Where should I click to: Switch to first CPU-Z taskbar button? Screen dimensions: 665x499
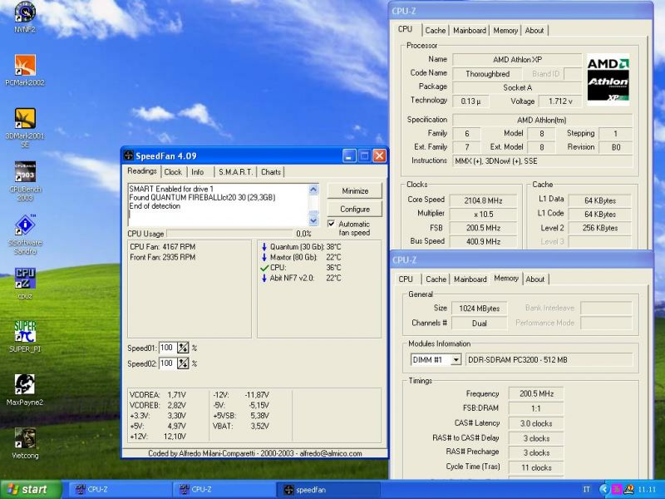click(x=119, y=489)
